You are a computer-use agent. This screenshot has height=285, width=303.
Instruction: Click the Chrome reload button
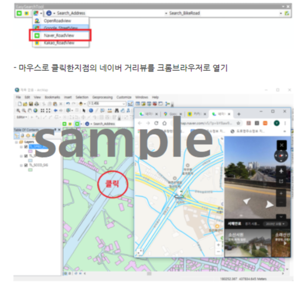click(156, 123)
